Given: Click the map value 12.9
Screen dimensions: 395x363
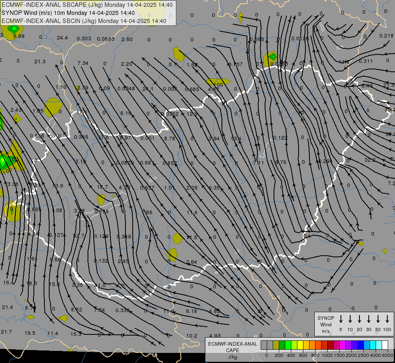Looking at the screenshot, I should [x=192, y=114].
